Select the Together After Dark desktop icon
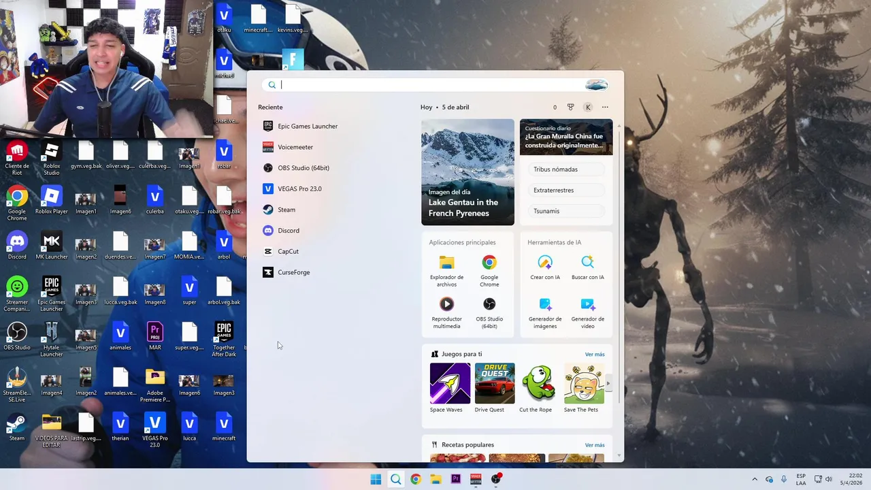Screen dimensions: 871x490 point(224,340)
